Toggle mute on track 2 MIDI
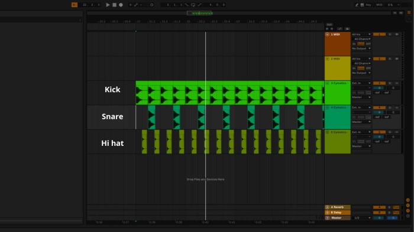414x232 pixels. (x=397, y=59)
